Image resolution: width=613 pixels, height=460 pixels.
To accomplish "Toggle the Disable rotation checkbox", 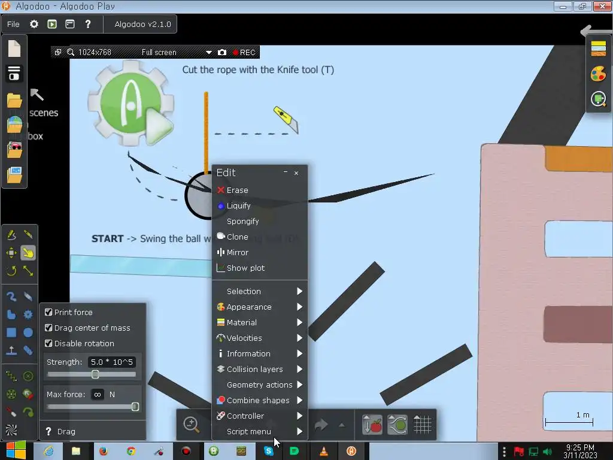I will 48,343.
